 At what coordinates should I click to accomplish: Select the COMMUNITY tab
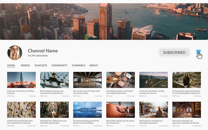click(x=60, y=66)
